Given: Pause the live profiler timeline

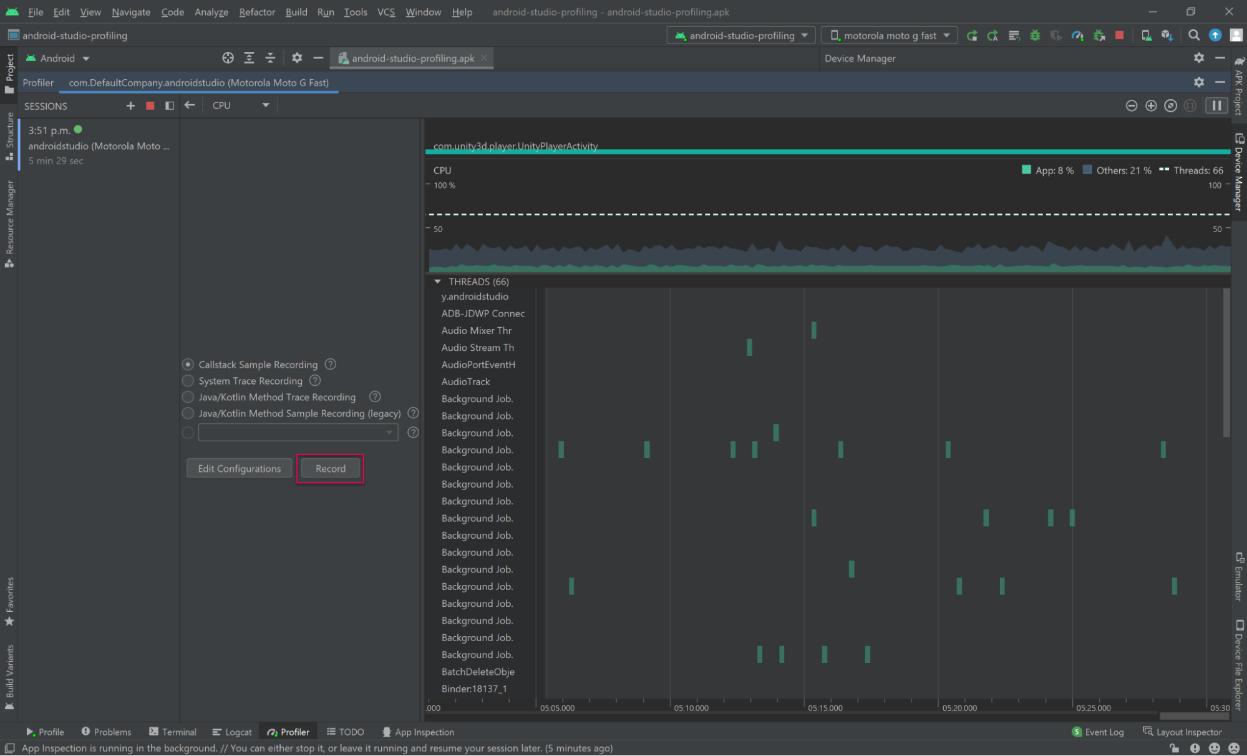Looking at the screenshot, I should pos(1216,106).
